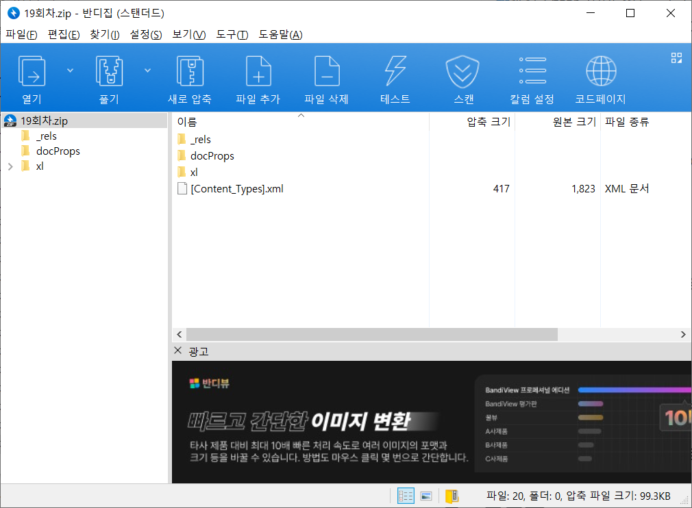This screenshot has height=508, width=692.
Task: Select the docProps folder in file list
Action: [212, 155]
